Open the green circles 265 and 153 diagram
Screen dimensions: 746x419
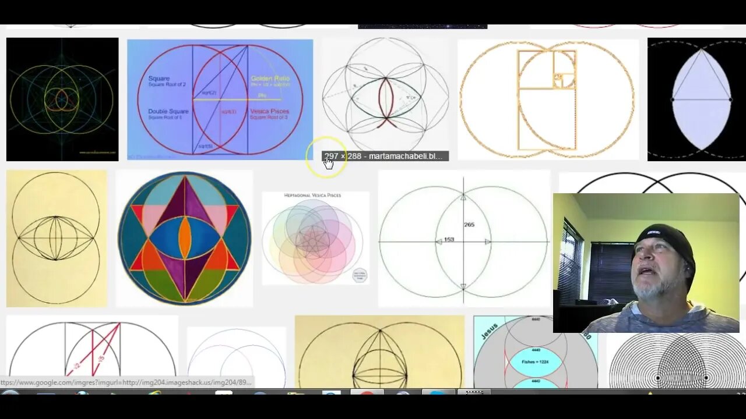click(464, 238)
